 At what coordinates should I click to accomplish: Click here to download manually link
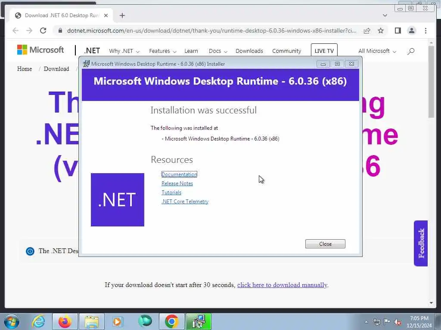click(282, 285)
